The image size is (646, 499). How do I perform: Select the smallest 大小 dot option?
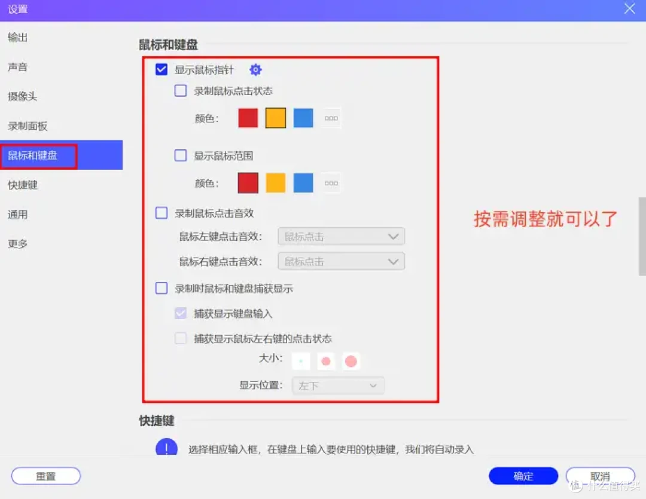point(301,361)
